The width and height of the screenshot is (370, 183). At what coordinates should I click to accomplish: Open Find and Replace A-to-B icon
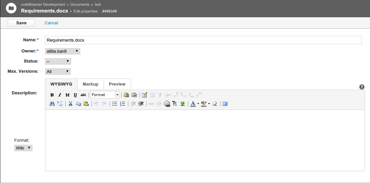[60, 104]
